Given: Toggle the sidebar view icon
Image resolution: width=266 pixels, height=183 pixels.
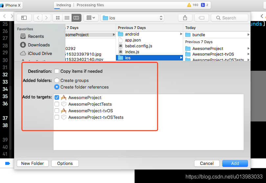Looking at the screenshot, I should point(24,18).
